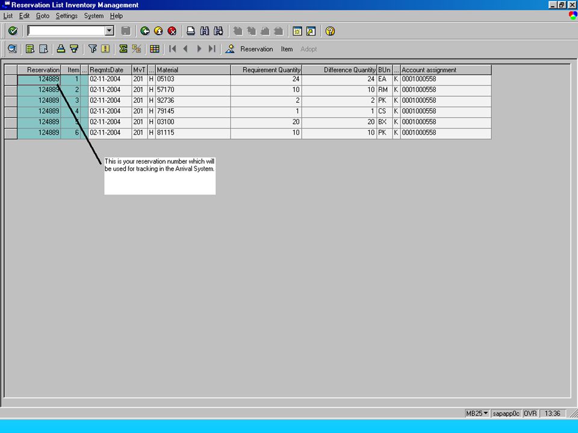Click unit cell BX in row 03100
578x433 pixels.
[x=385, y=122]
